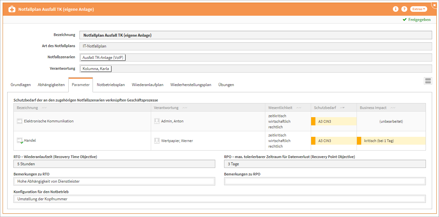Click the Bemerkungen zu RPO field
Screen dimensions: 439x217
325,181
